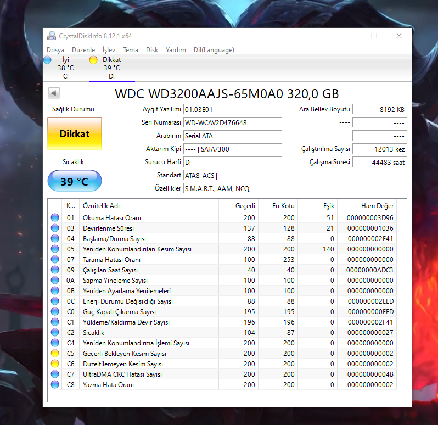Viewport: 438px width, 425px height.
Task: Click the CrystalDiskInfo app icon in the title bar
Action: coord(52,36)
